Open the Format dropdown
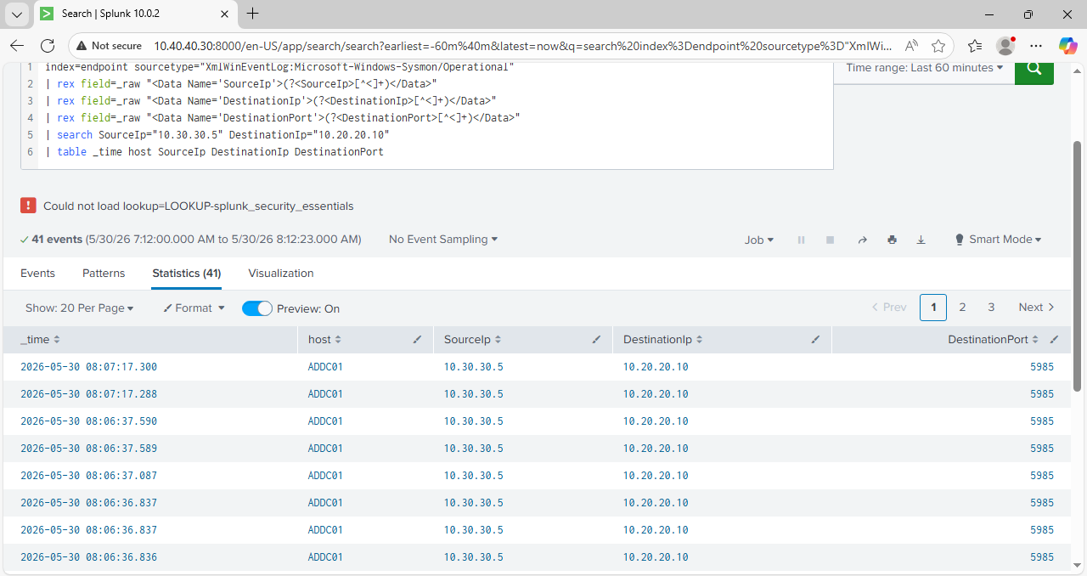The height and width of the screenshot is (576, 1087). pos(194,308)
